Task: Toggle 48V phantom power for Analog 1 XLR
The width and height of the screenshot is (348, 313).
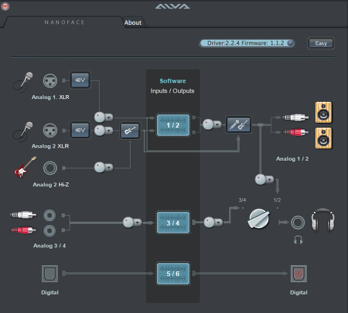Action: coord(80,80)
